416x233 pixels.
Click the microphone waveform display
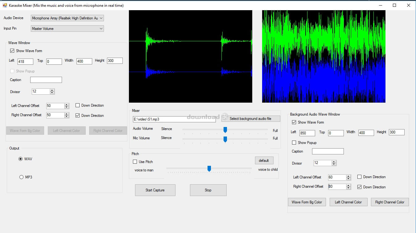(x=191, y=56)
